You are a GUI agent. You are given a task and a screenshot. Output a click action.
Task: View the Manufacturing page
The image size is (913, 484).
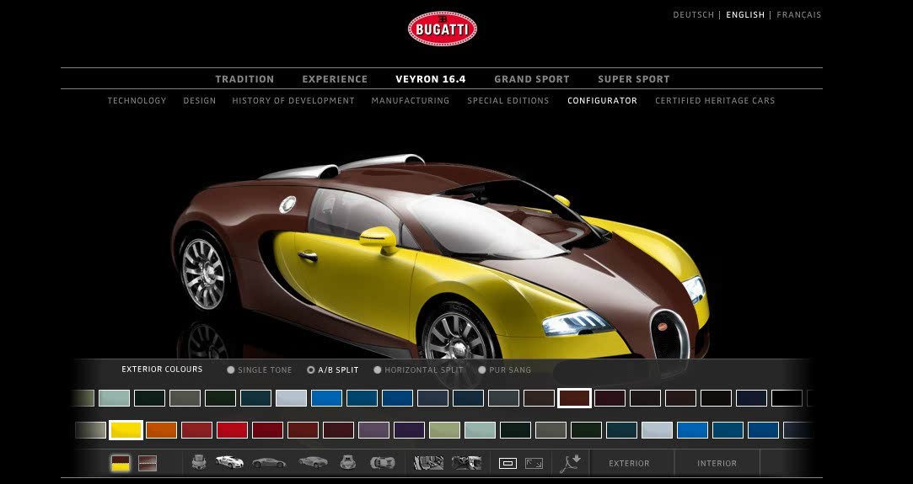pyautogui.click(x=411, y=100)
